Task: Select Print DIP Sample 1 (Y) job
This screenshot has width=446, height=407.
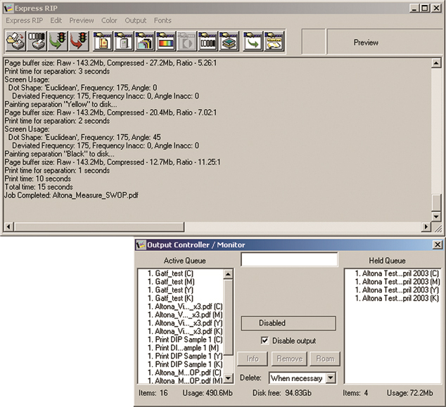Action: click(177, 356)
